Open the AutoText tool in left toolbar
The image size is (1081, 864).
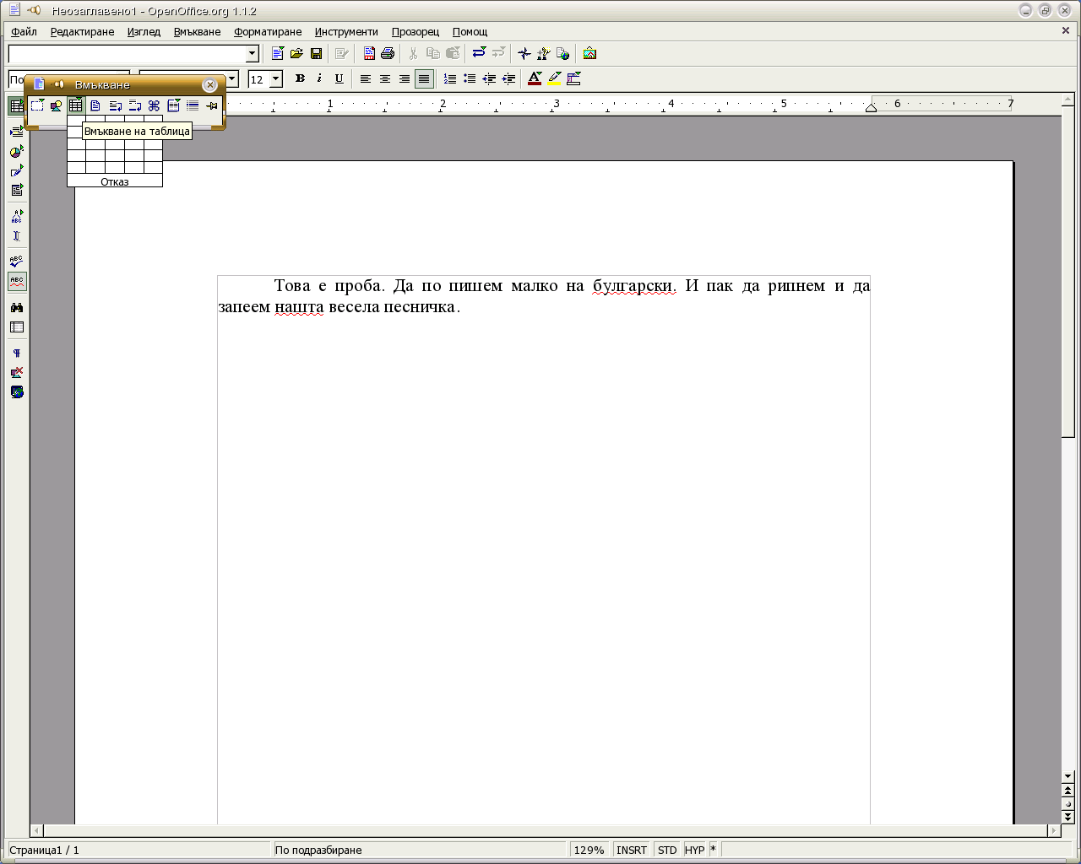point(17,217)
